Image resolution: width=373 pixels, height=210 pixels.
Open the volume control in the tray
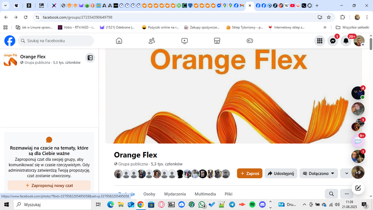(337, 204)
